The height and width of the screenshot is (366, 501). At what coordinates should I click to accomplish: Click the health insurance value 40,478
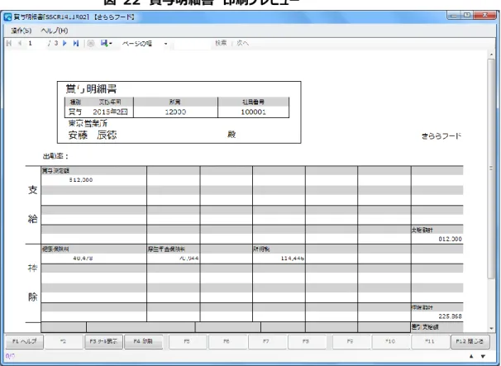tap(83, 258)
